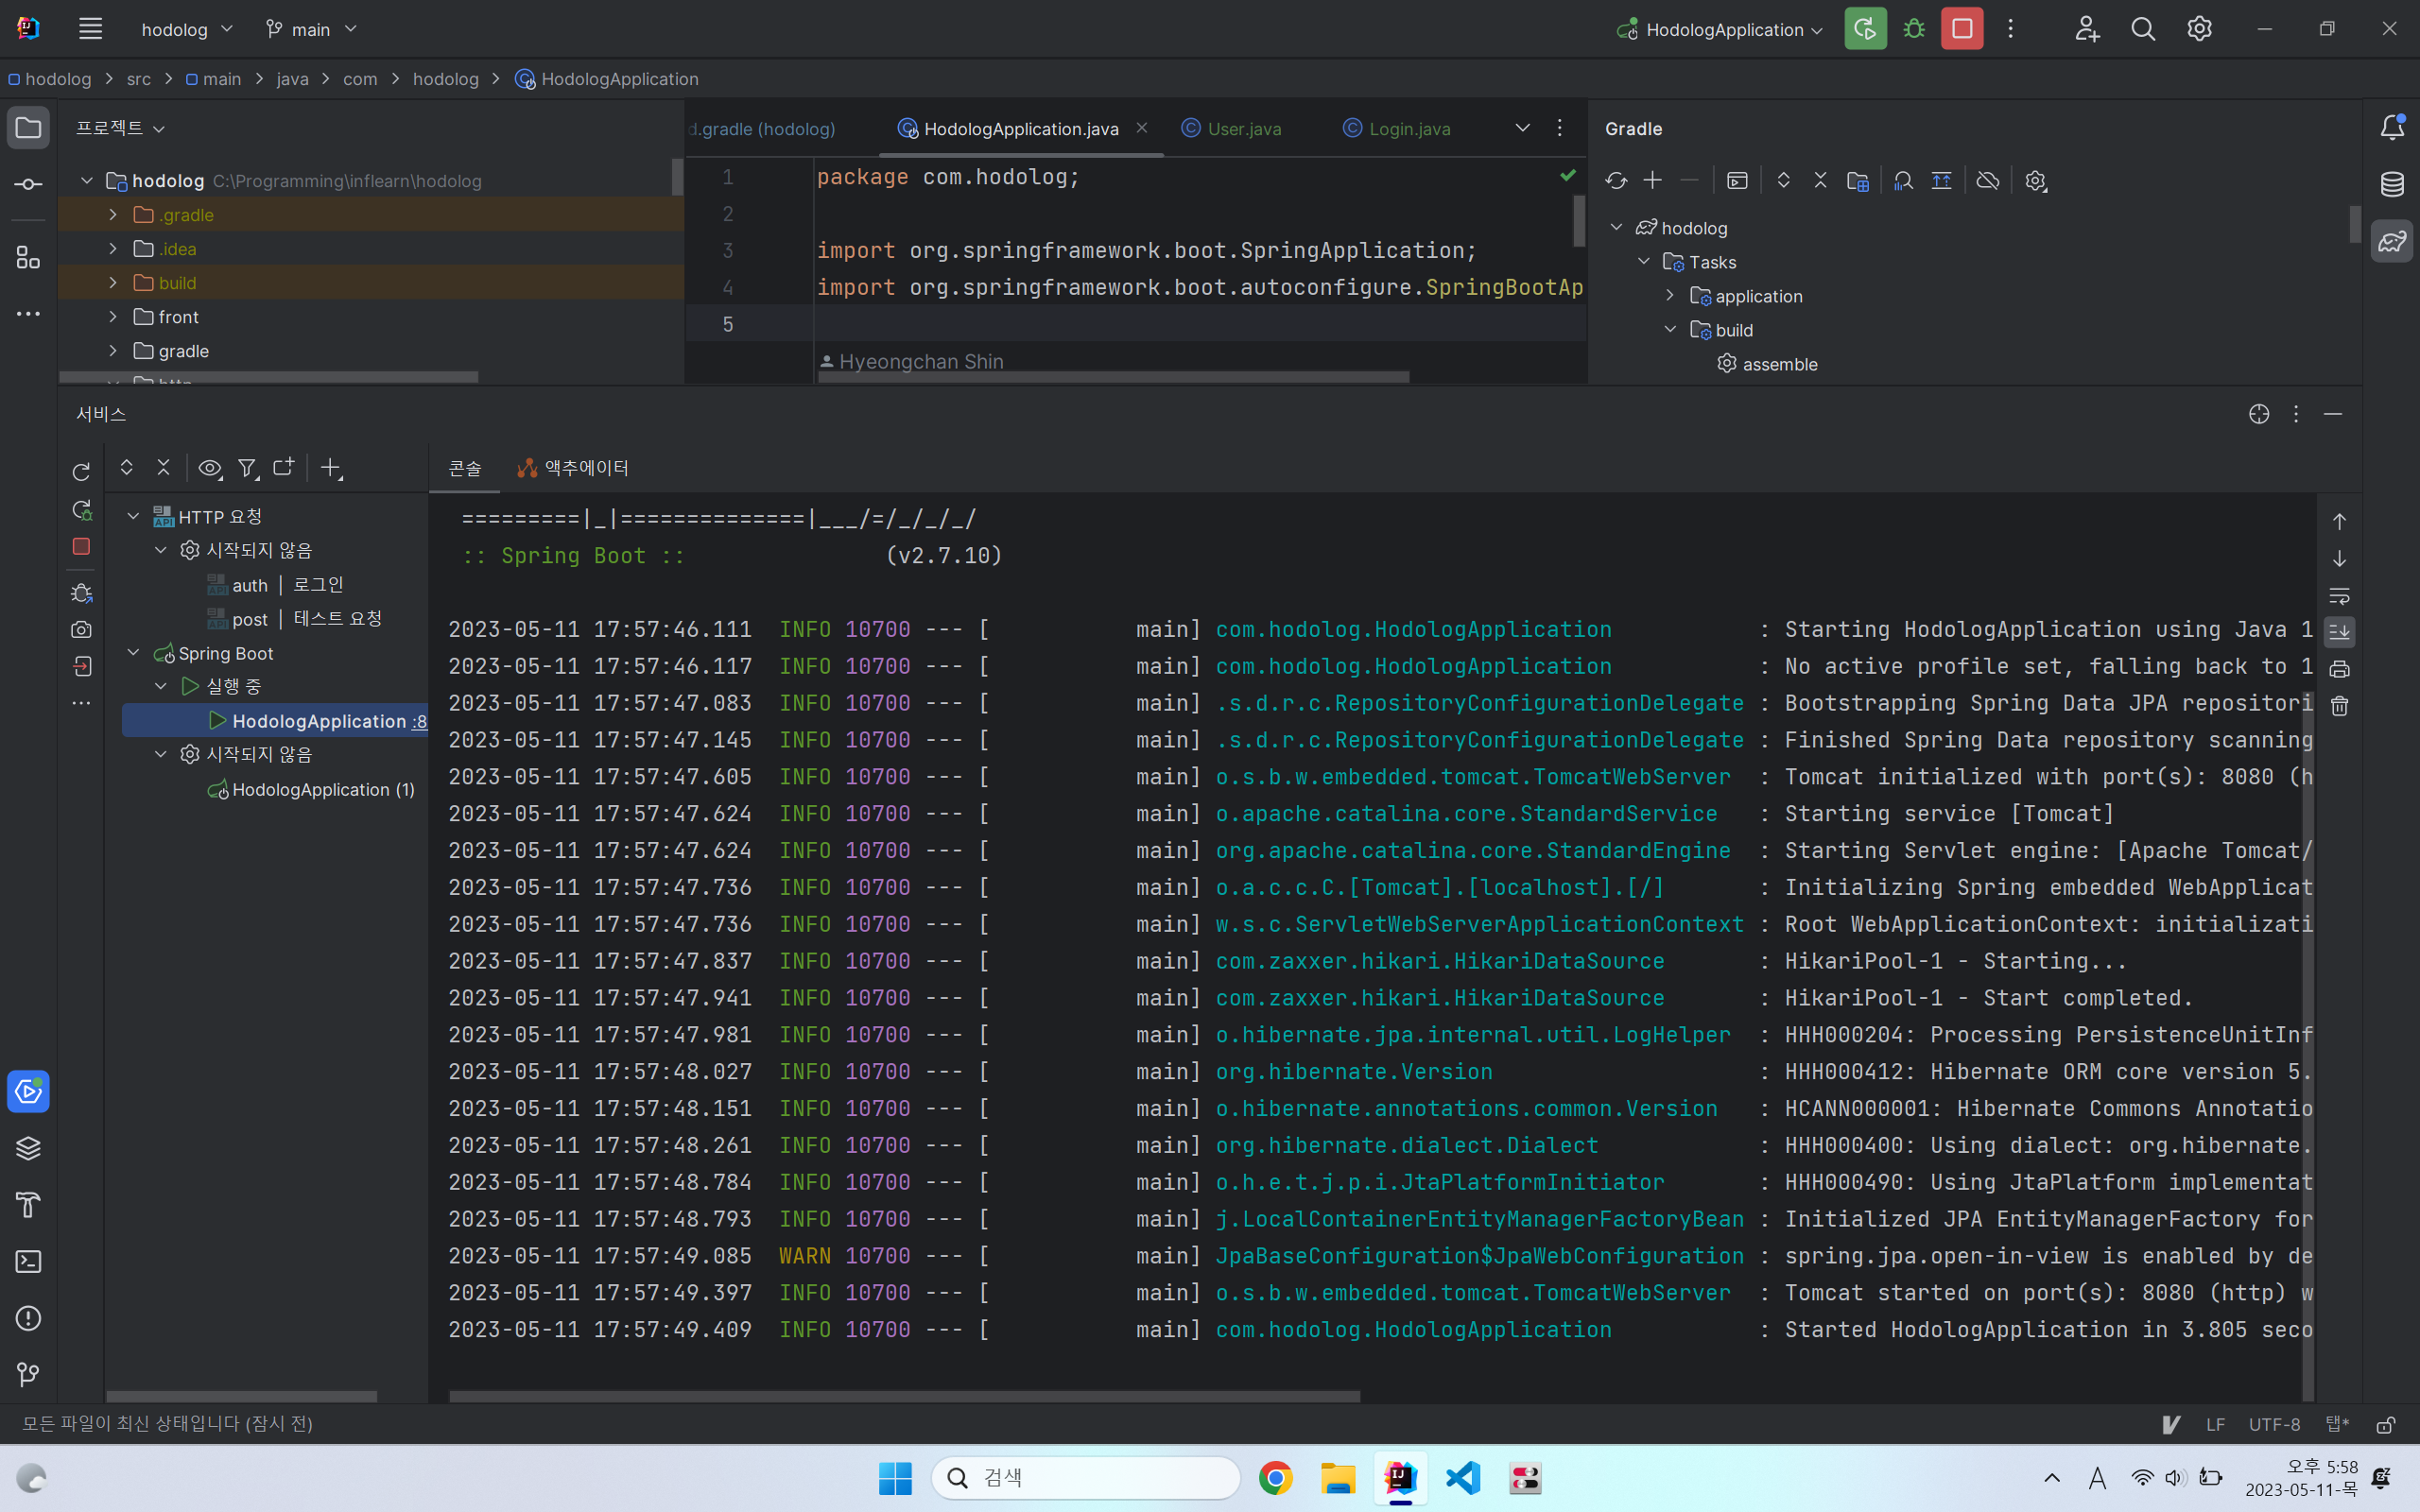
Task: Open the Commit tool window icon
Action: tap(28, 184)
